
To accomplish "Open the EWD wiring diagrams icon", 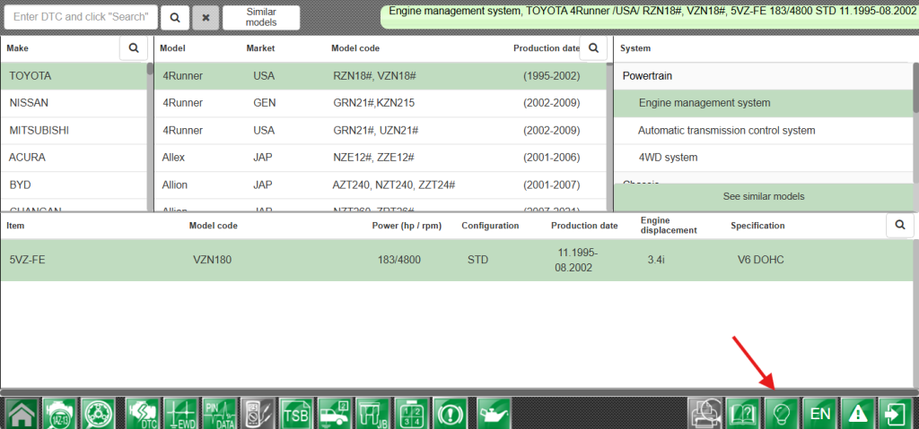I will tap(179, 414).
